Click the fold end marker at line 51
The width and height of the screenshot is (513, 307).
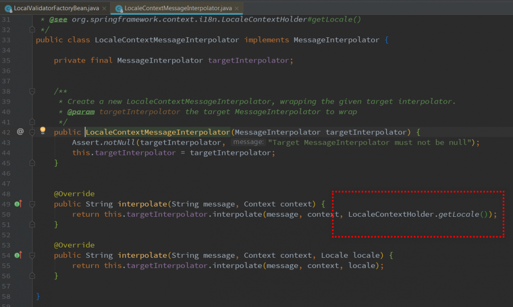pos(32,224)
